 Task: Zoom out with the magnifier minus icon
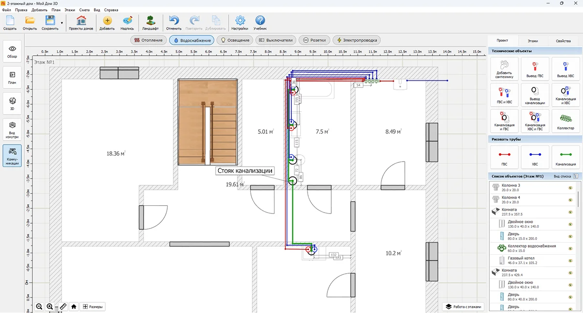coord(39,306)
